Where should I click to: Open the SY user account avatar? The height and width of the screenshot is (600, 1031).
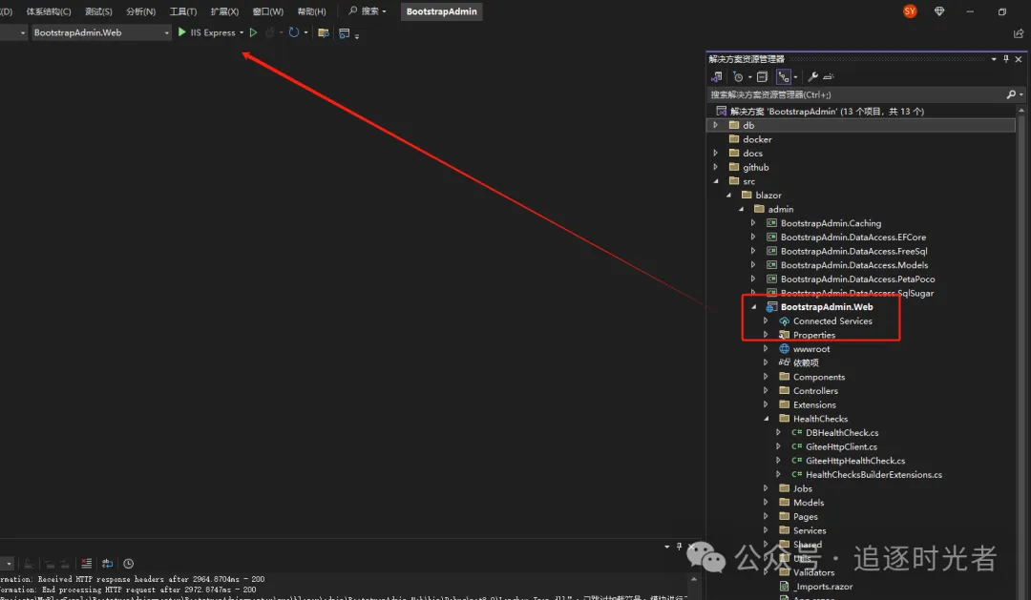[x=910, y=11]
